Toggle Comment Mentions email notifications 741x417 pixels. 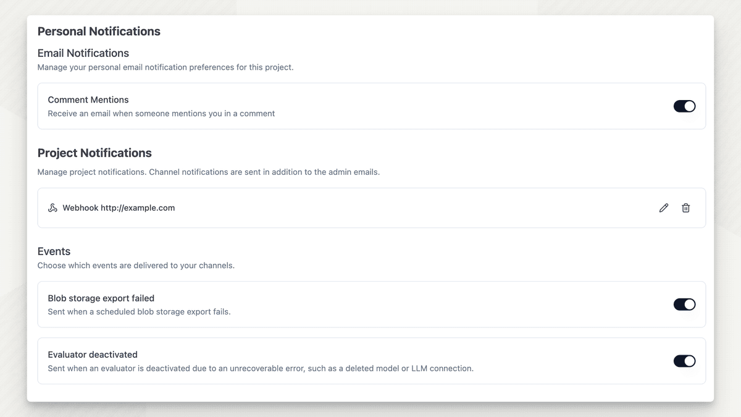[684, 106]
